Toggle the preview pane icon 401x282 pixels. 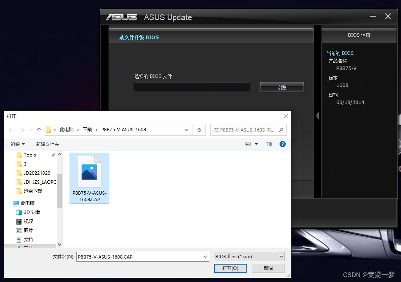coord(269,144)
